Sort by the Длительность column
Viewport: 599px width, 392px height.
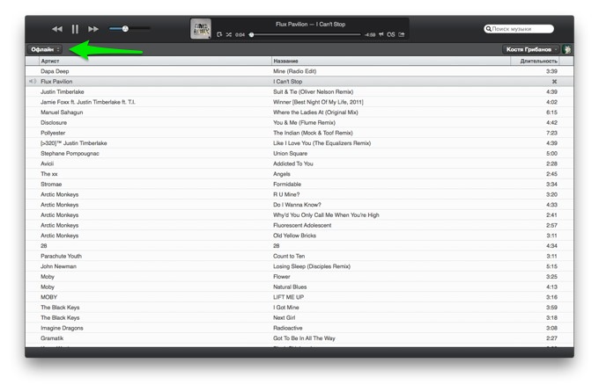[535, 61]
